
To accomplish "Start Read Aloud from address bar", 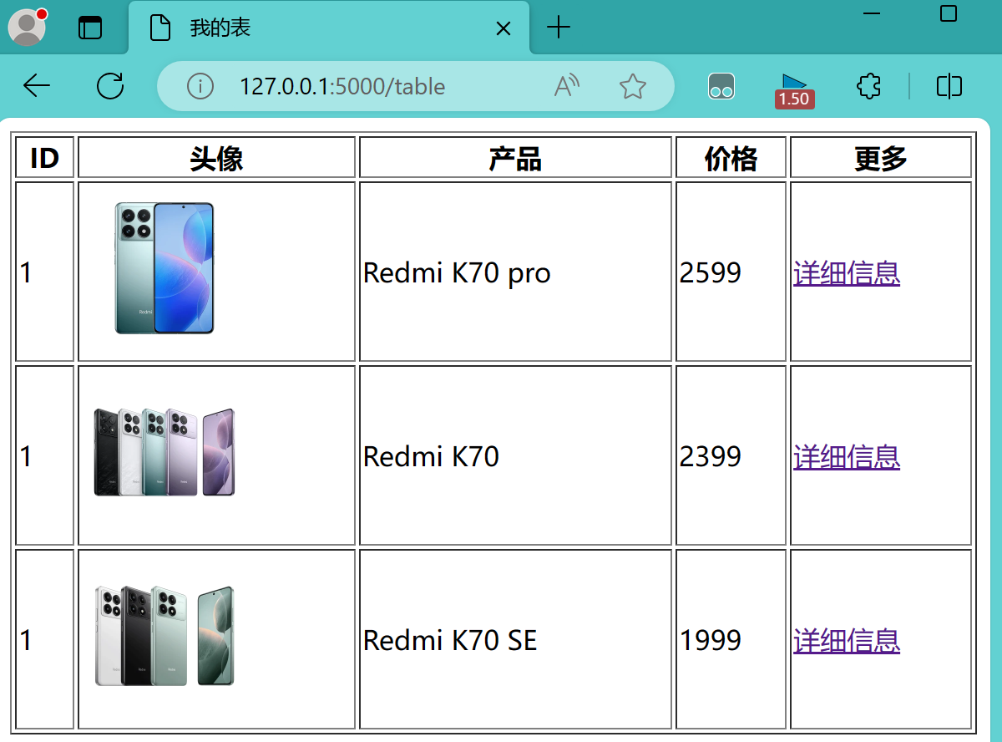I will [x=566, y=85].
